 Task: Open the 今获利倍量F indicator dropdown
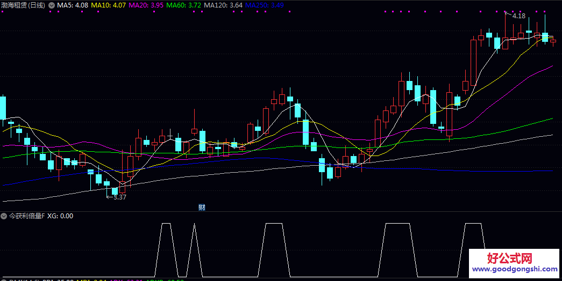coord(4,216)
